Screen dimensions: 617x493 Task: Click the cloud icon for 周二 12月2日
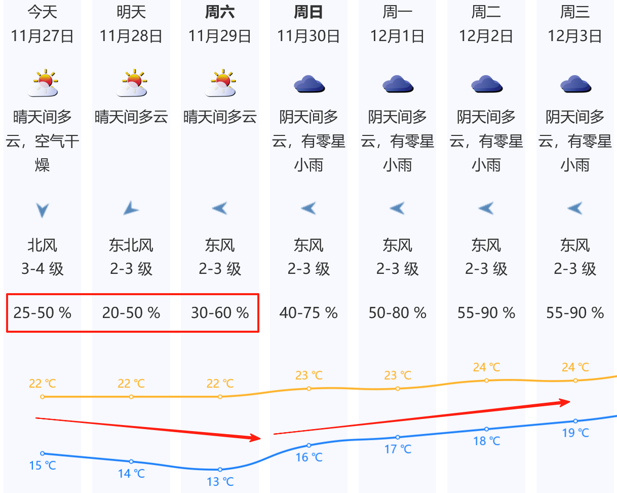point(486,84)
